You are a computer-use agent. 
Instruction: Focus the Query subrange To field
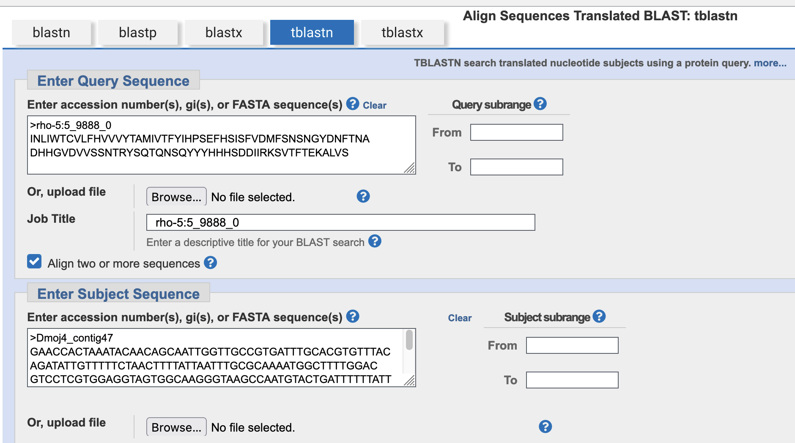click(x=517, y=167)
